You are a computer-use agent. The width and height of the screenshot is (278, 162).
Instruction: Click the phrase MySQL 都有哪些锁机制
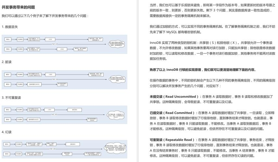click(183, 32)
